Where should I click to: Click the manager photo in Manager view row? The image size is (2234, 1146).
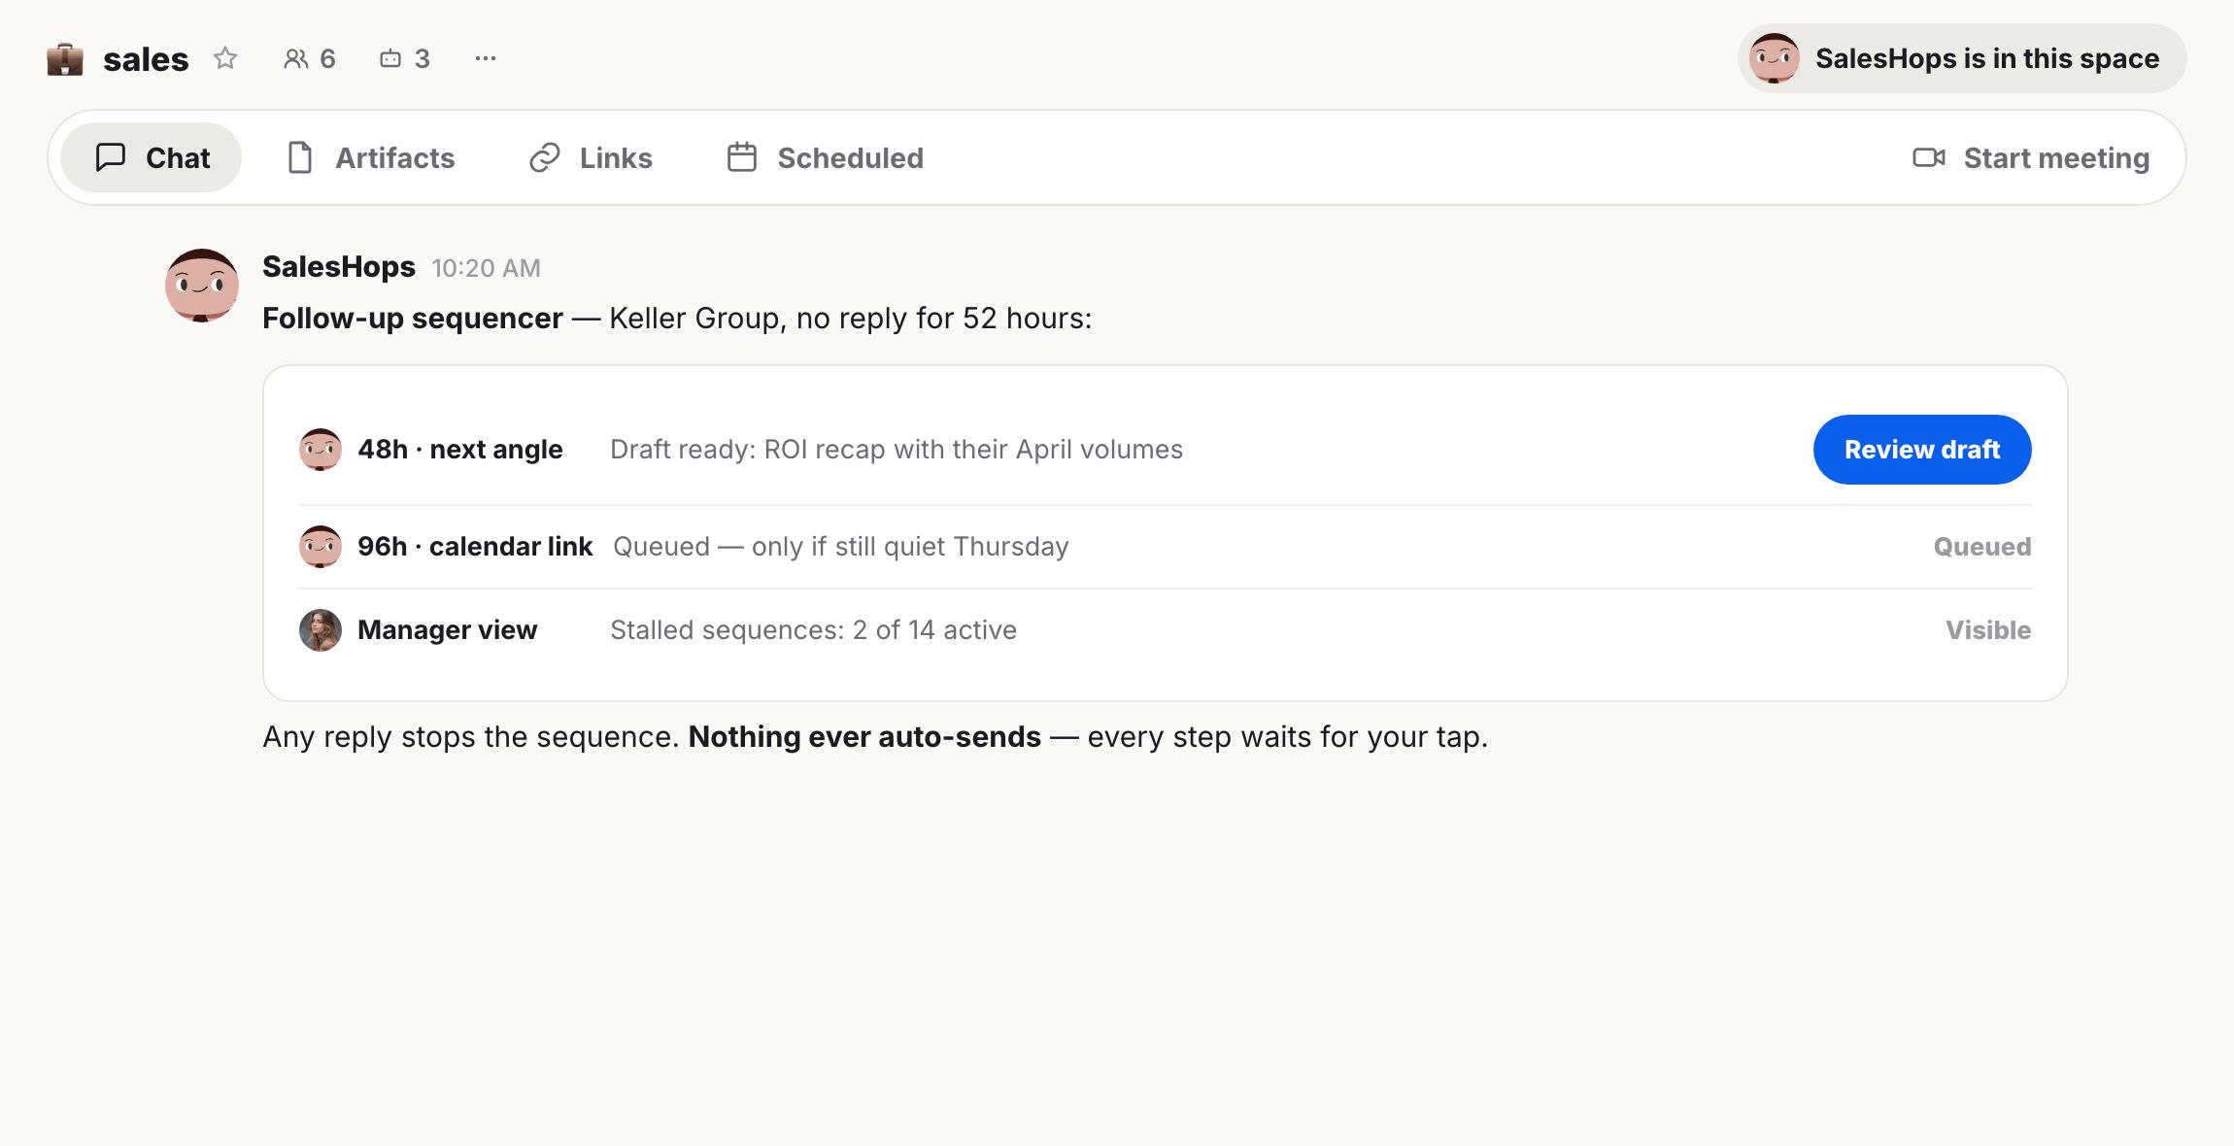click(320, 630)
